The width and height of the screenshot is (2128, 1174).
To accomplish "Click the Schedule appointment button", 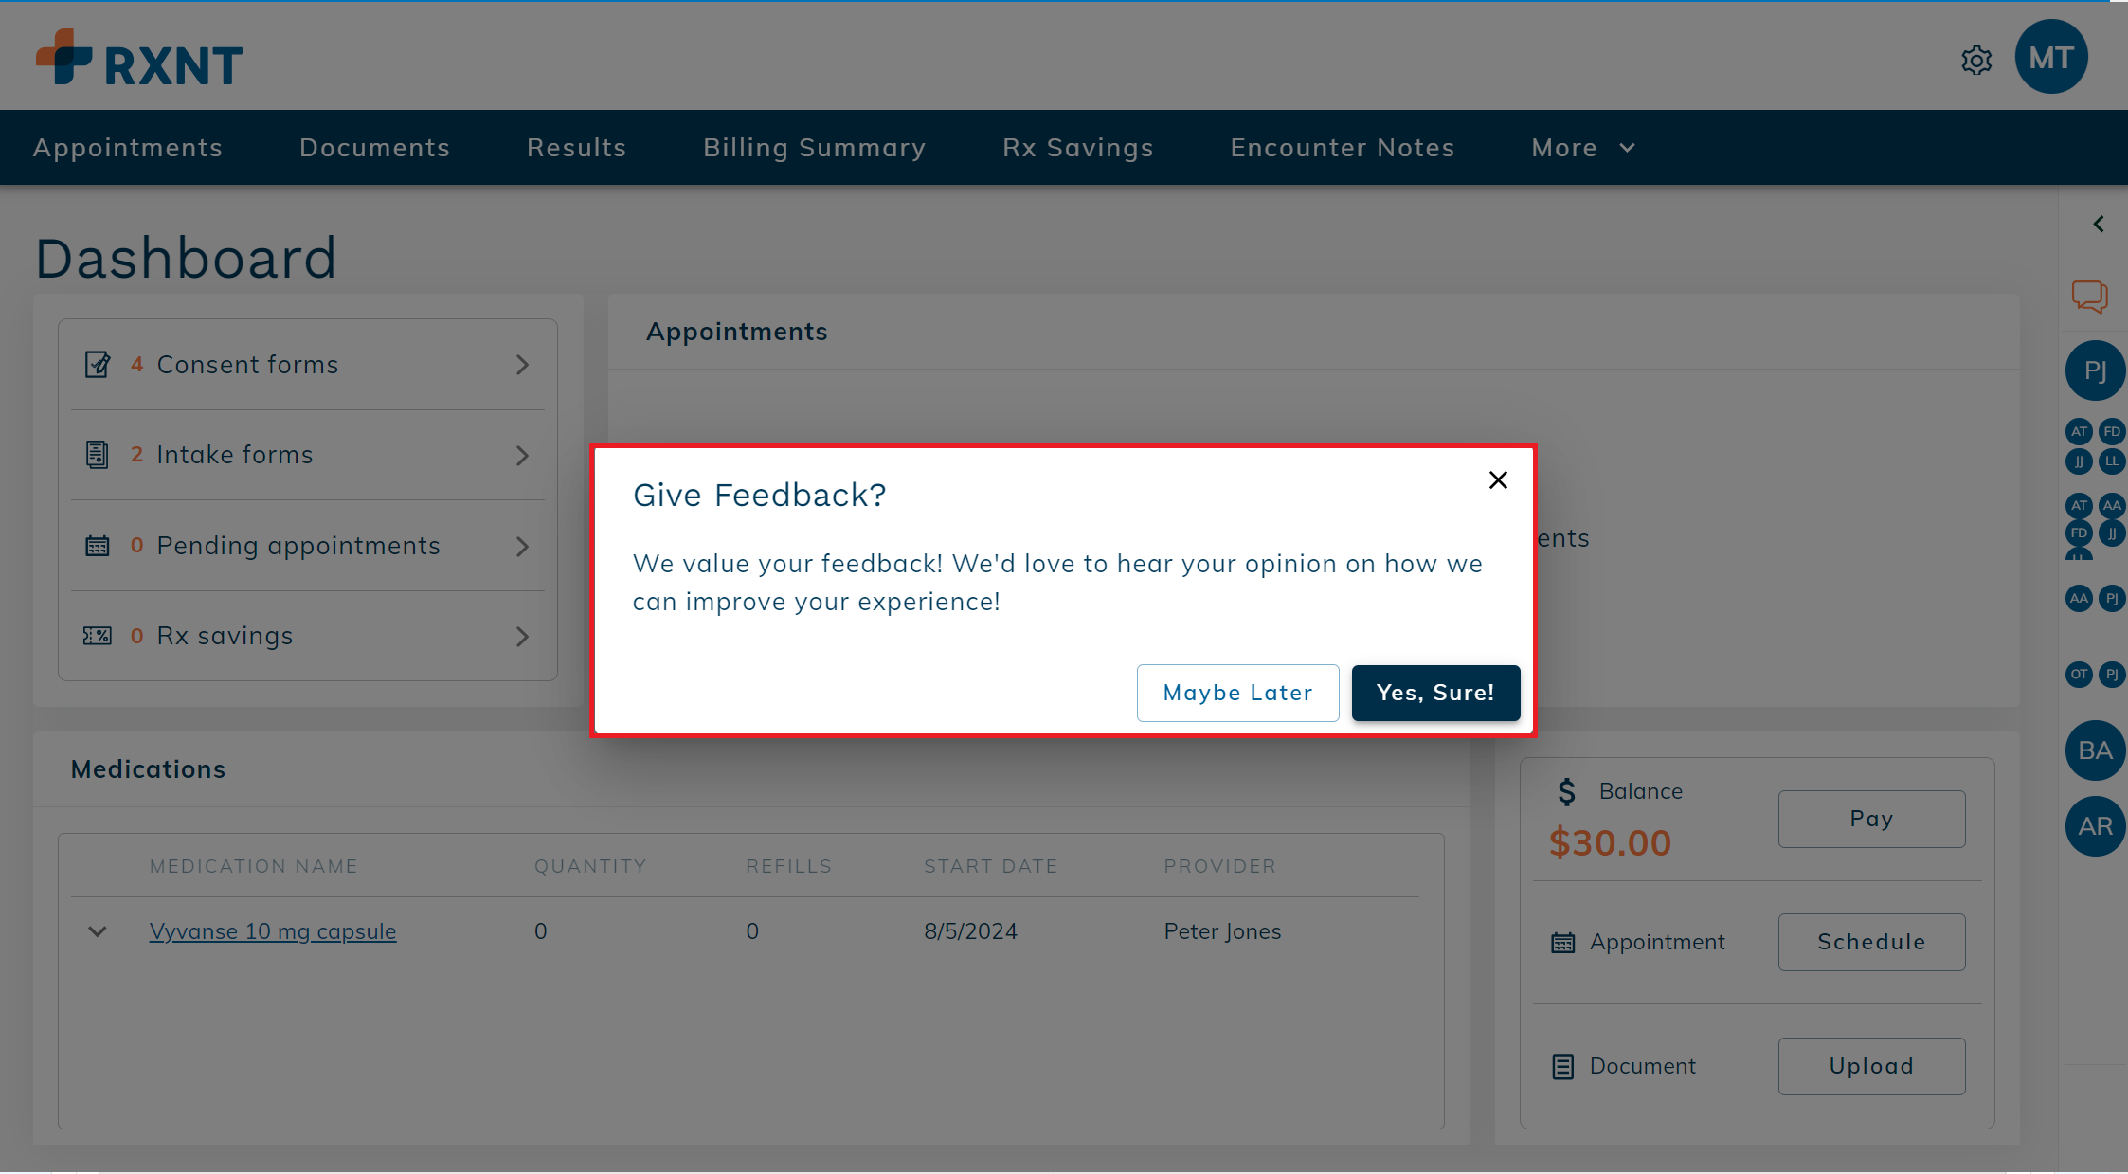I will 1871,942.
